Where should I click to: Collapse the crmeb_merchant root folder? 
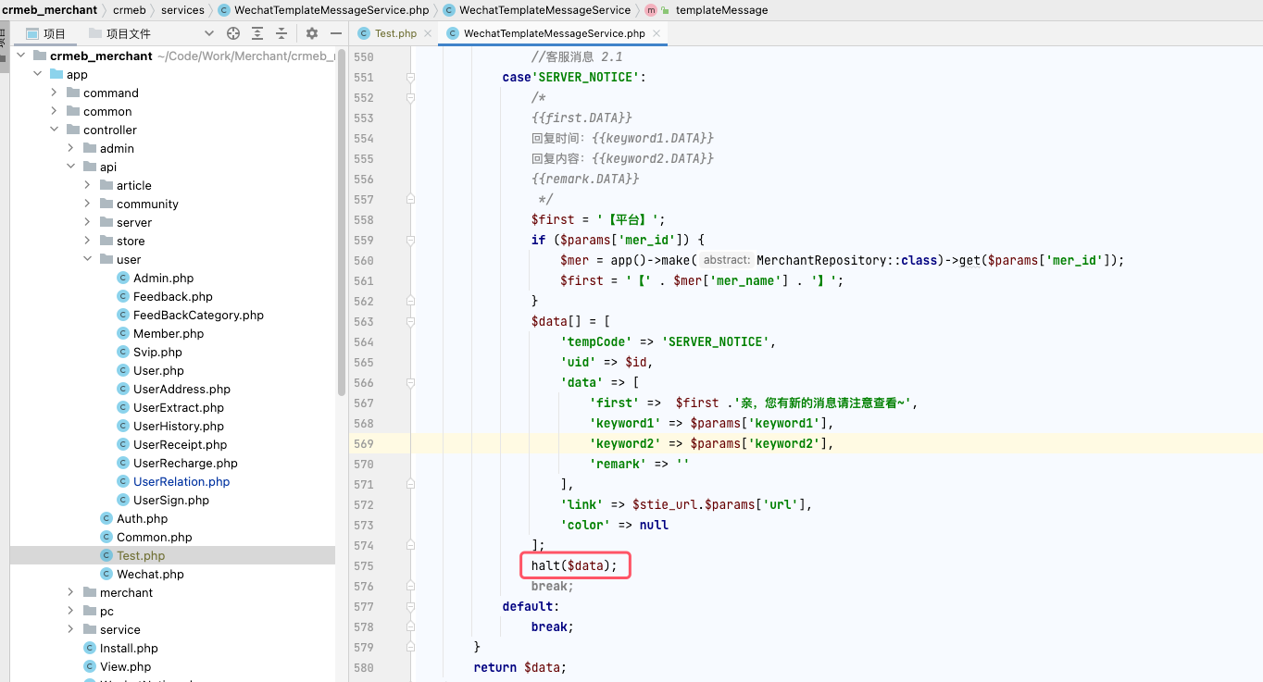[x=20, y=56]
